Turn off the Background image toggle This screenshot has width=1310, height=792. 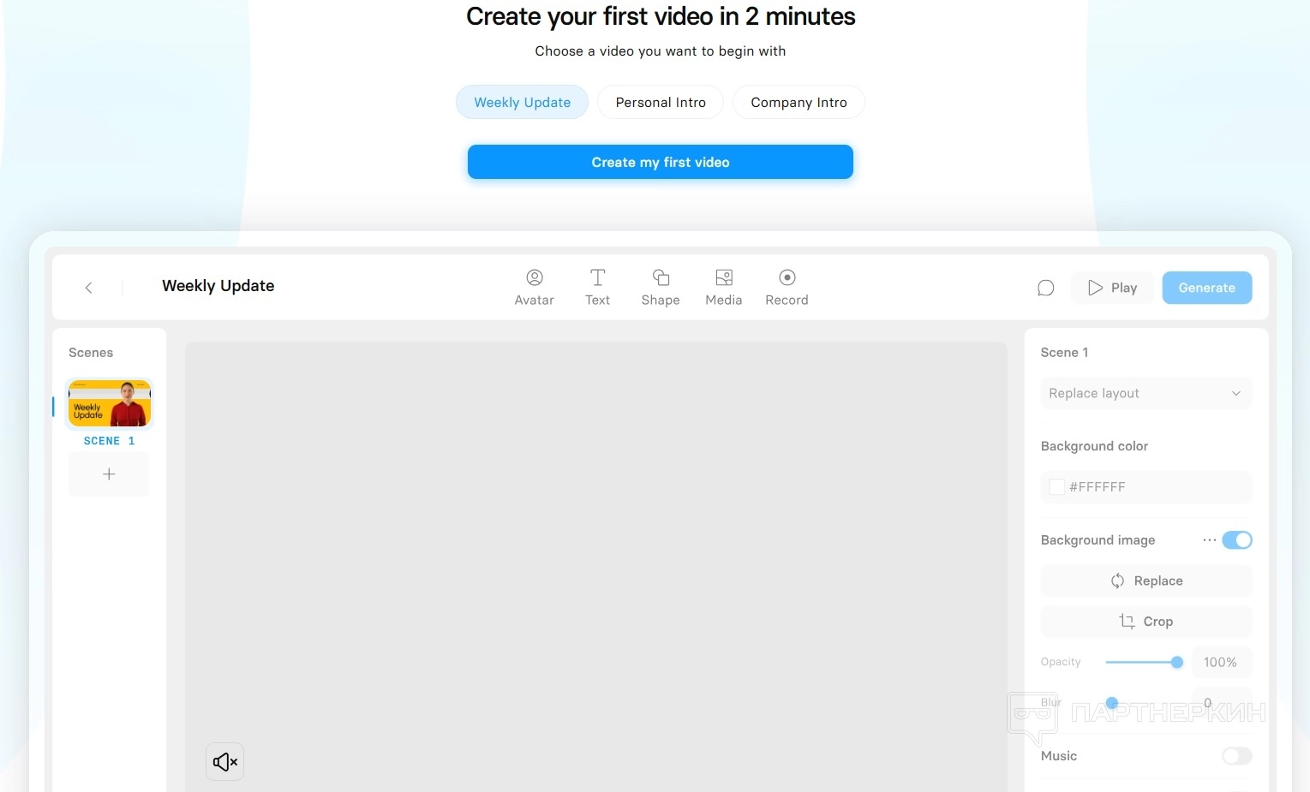1236,540
